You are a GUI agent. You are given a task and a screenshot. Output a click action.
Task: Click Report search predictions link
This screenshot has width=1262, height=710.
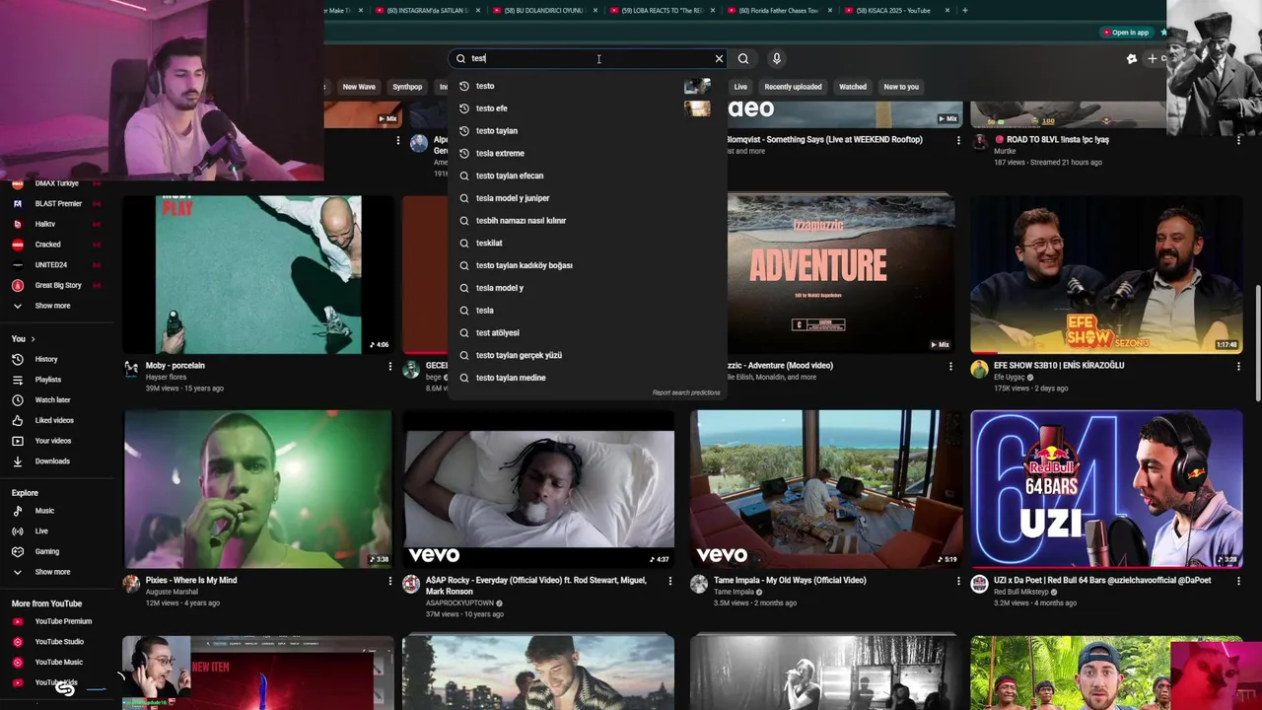click(686, 392)
